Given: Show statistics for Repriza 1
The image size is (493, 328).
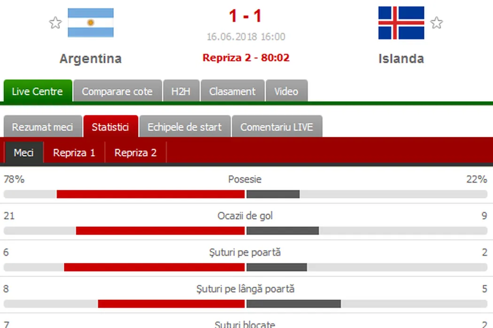Looking at the screenshot, I should (x=74, y=153).
